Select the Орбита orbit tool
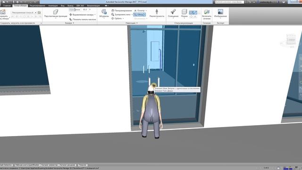This screenshot has width=302, height=170. 117,18
